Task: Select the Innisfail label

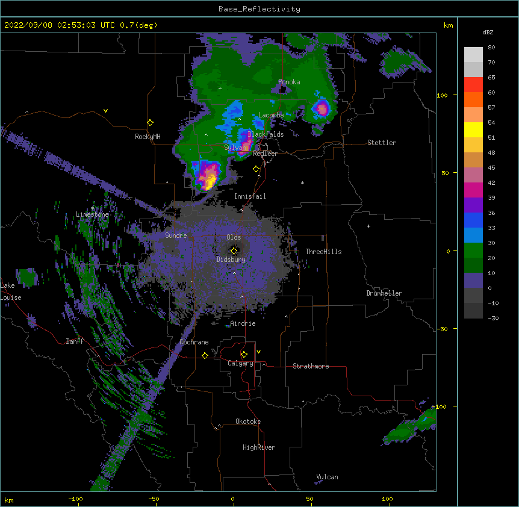Action: (x=250, y=196)
